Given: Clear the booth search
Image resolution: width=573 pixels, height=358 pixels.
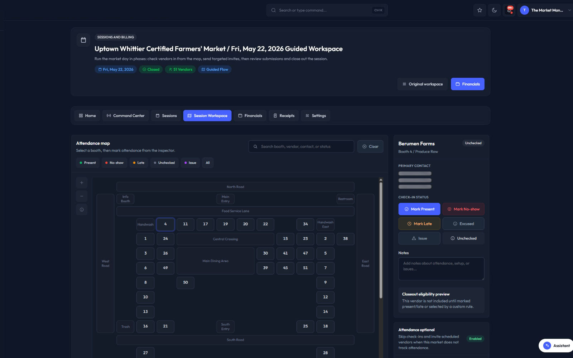Looking at the screenshot, I should tap(370, 146).
